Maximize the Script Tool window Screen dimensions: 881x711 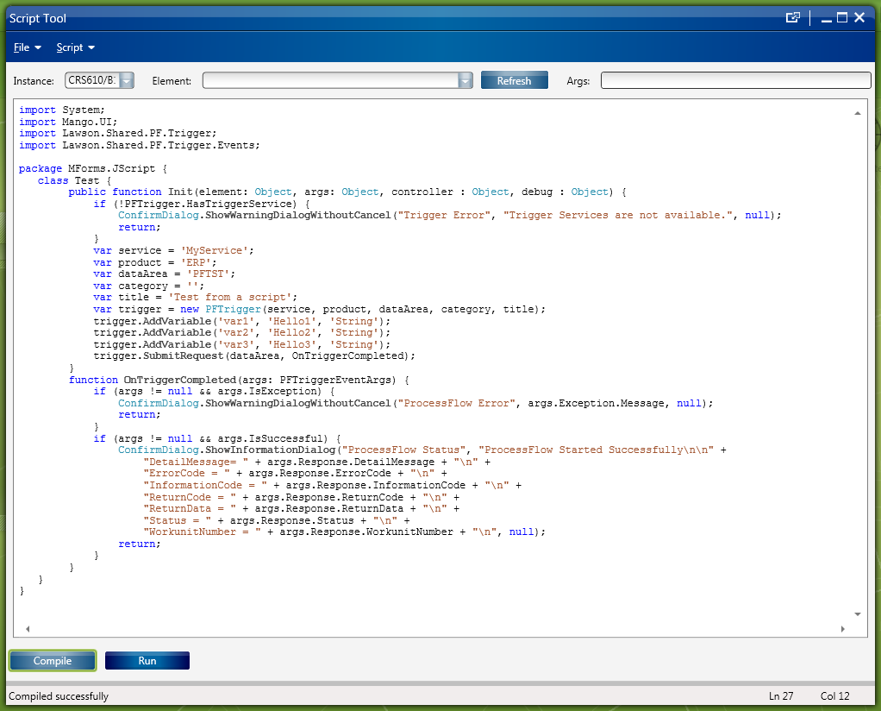tap(842, 18)
